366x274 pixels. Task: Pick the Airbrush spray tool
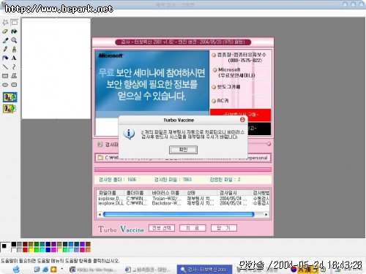click(5, 58)
